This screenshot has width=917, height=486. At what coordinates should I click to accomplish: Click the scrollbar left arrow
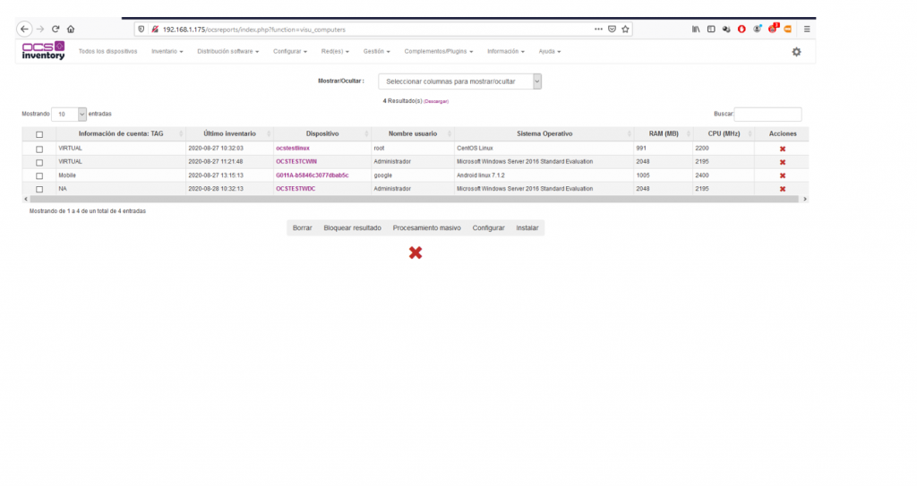coord(26,200)
